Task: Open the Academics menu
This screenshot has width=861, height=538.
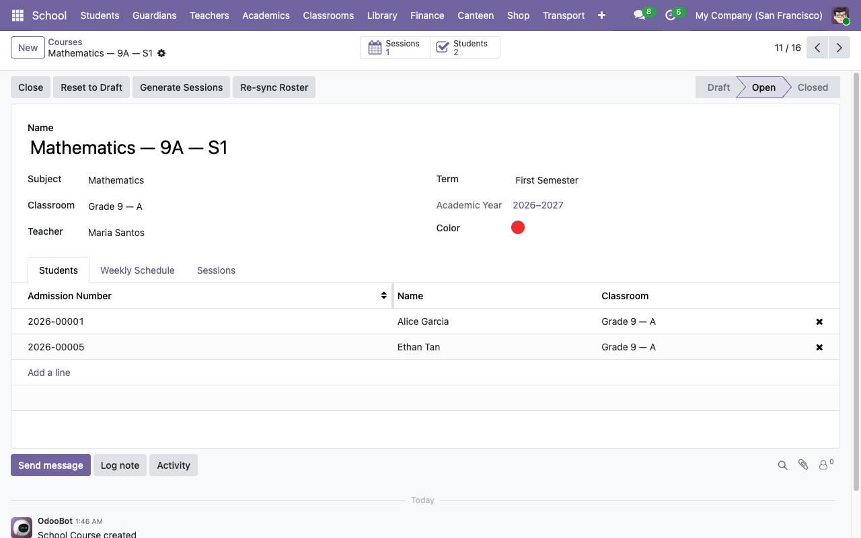Action: point(266,15)
